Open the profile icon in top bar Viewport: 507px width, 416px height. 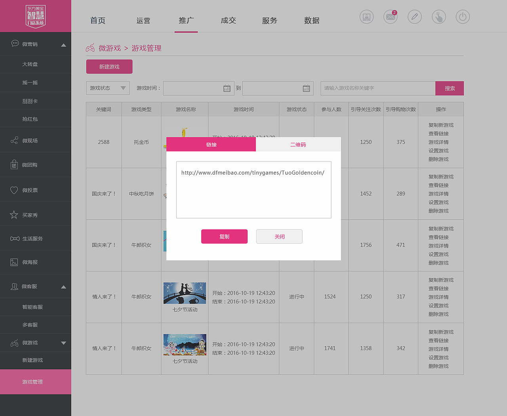coord(366,17)
